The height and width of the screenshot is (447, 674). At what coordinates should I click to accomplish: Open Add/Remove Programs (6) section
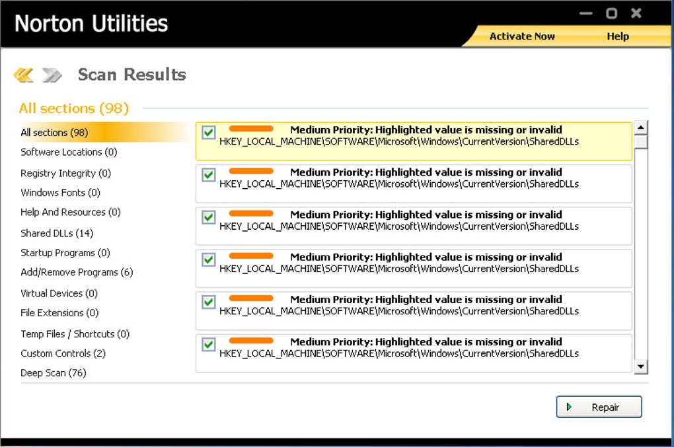point(77,272)
